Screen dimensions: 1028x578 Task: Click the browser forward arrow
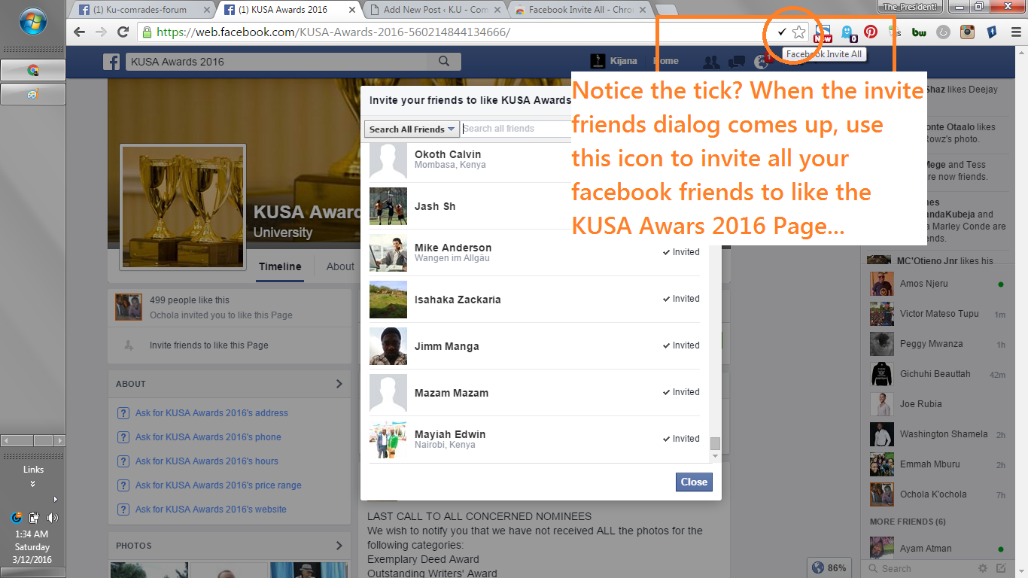click(x=101, y=32)
